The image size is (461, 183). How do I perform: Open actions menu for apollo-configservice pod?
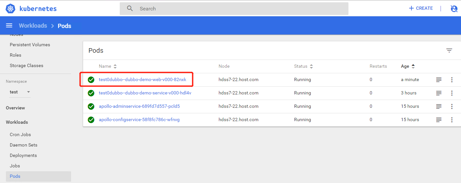click(x=452, y=120)
